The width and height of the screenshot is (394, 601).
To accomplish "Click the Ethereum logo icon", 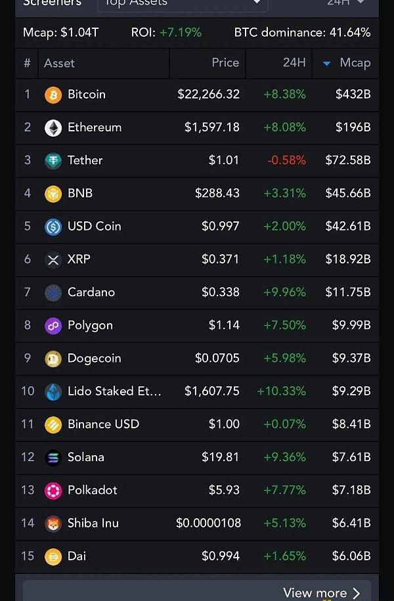I will 53,127.
